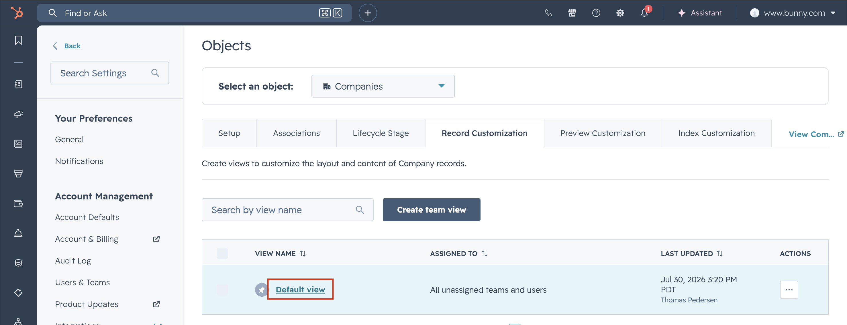Open the Data Management database sidebar icon
Viewport: 847px width, 325px height.
(18, 263)
